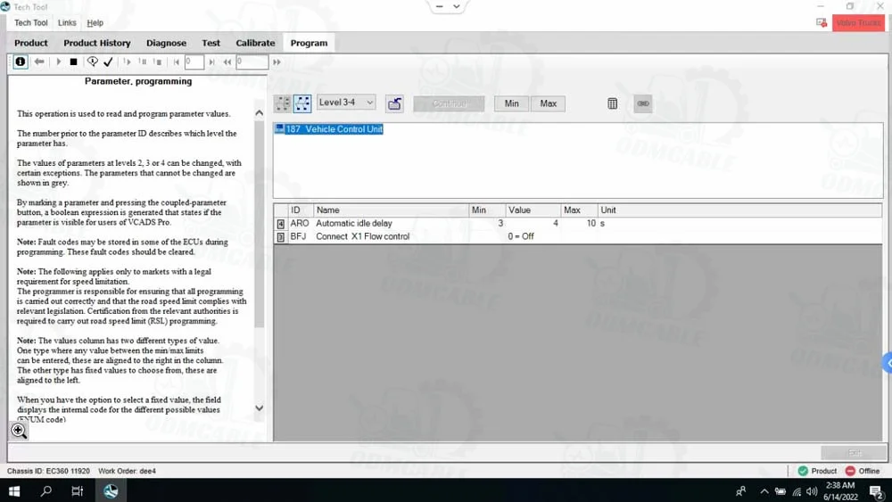Click the trash can delete icon

tap(612, 103)
